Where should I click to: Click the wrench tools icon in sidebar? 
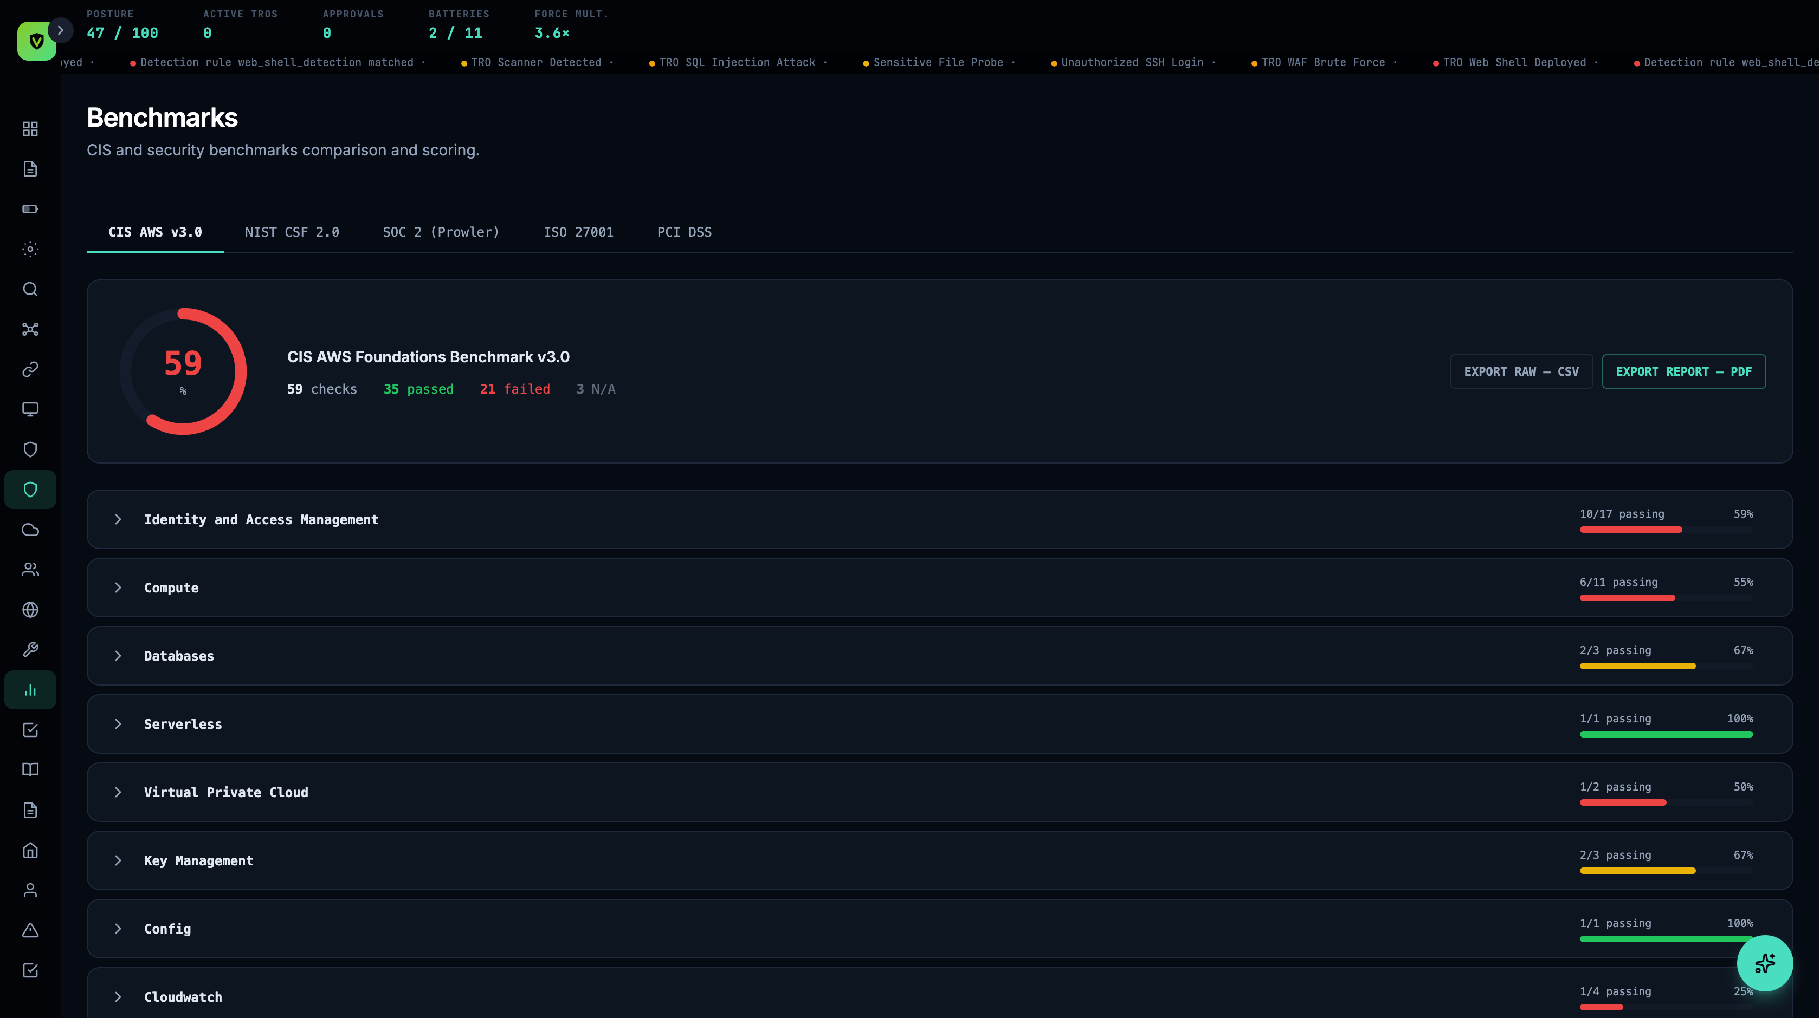click(x=30, y=649)
